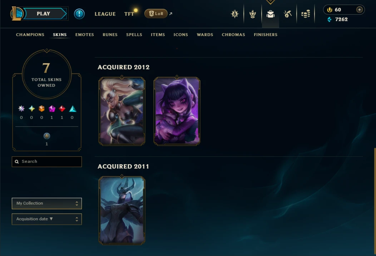Open the Store coins icon
The height and width of the screenshot is (256, 376).
306,14
